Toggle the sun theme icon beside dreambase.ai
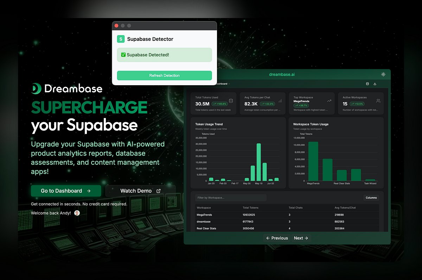This screenshot has height=280, width=422. [x=383, y=74]
